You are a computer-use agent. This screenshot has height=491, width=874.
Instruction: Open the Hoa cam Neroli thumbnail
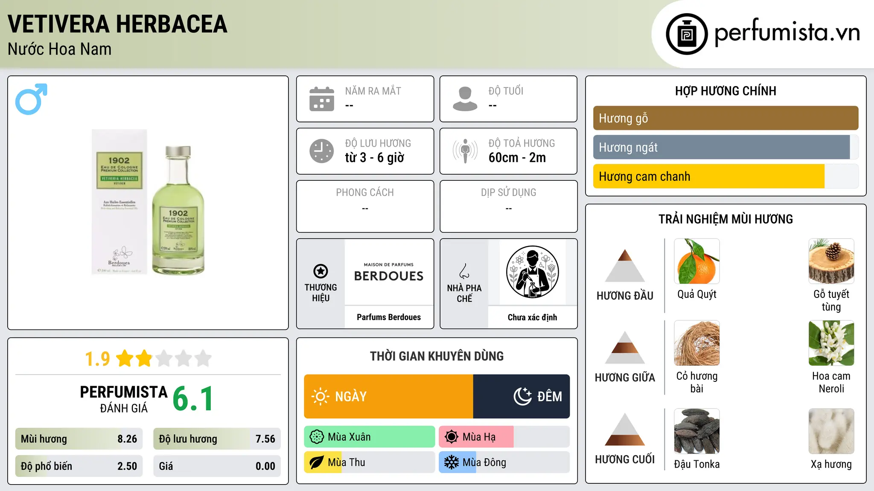[x=831, y=343]
